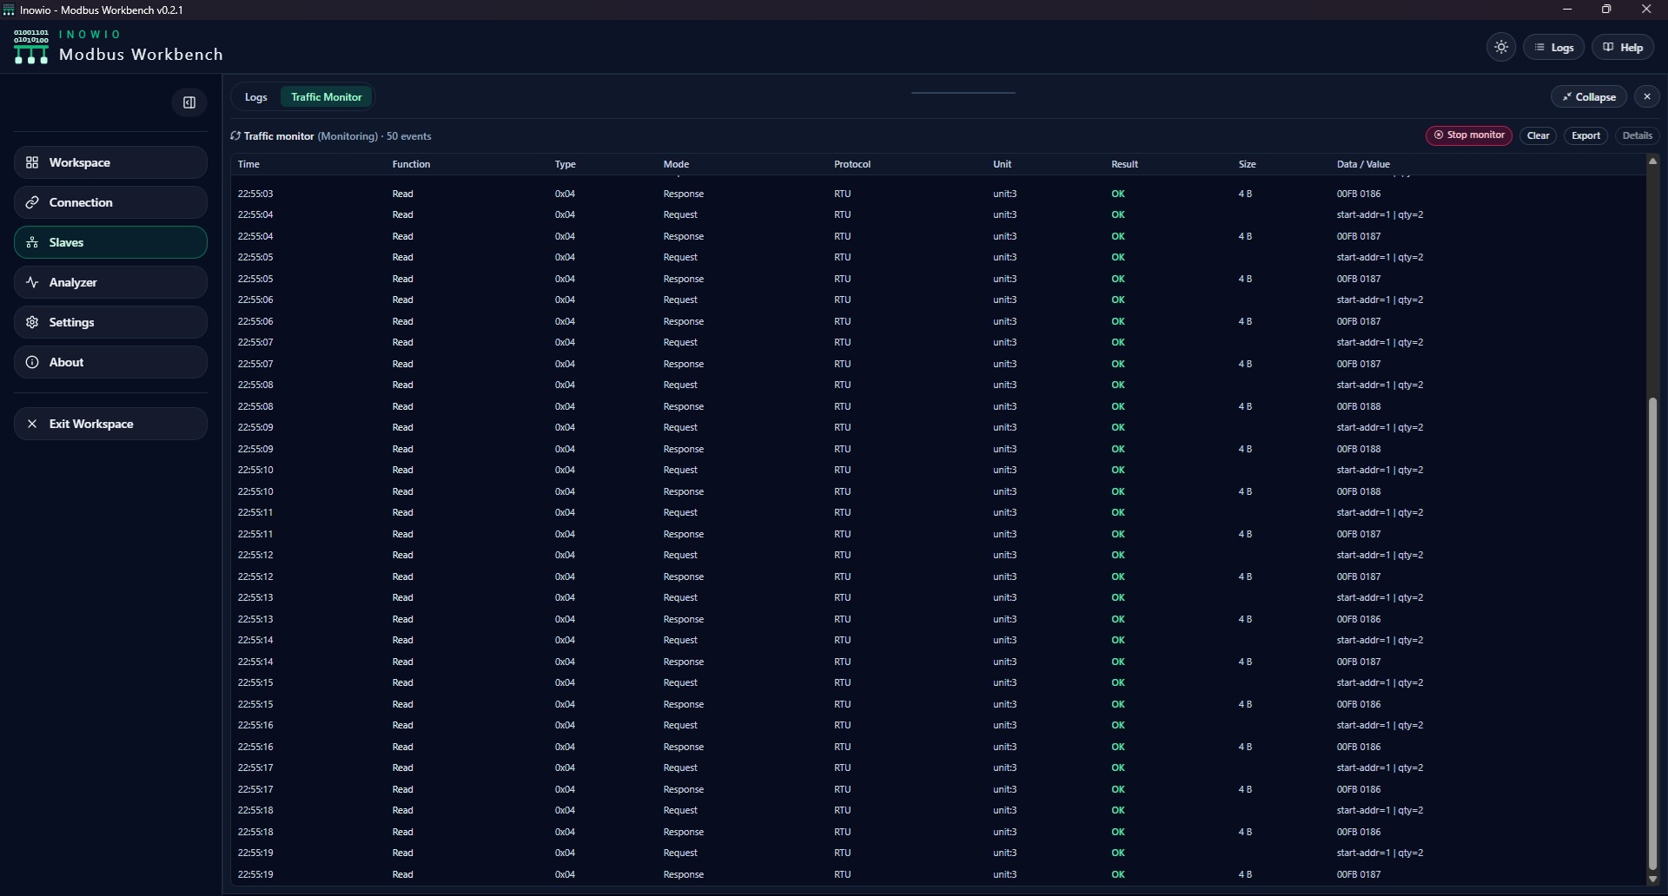1668x896 pixels.
Task: Open Analyzer in the sidebar
Action: tap(110, 282)
